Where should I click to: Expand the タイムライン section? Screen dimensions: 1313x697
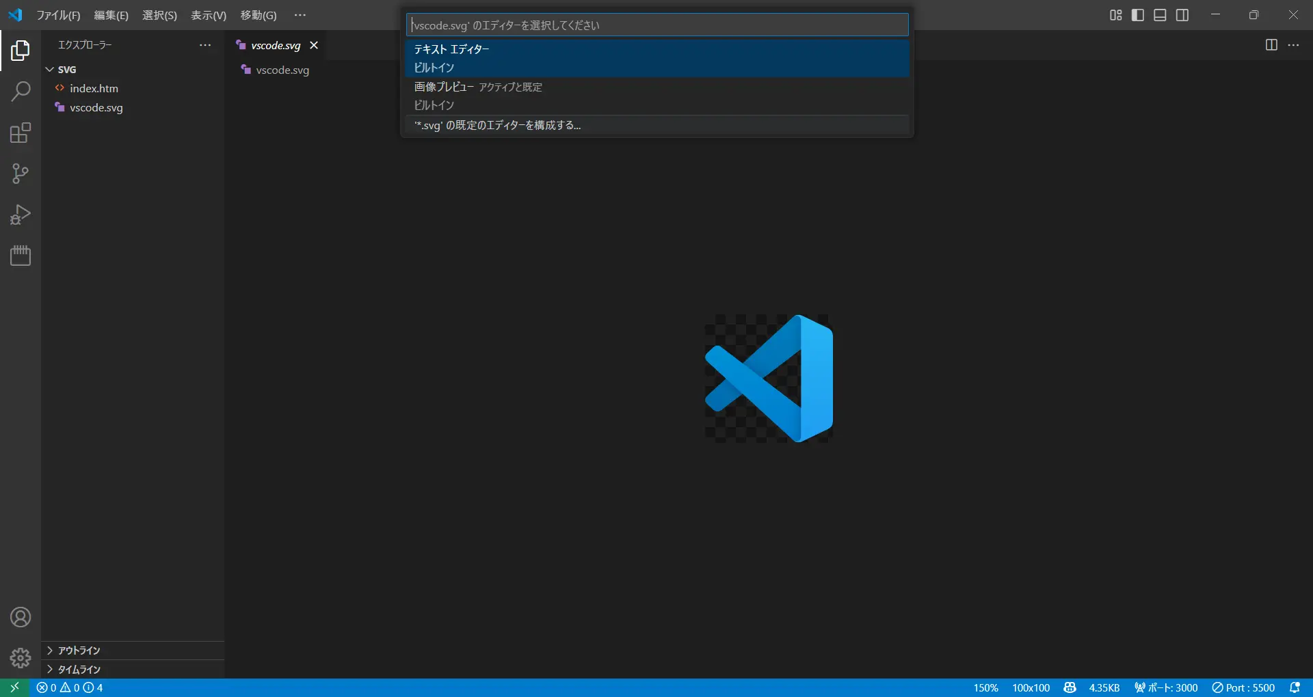pos(134,670)
